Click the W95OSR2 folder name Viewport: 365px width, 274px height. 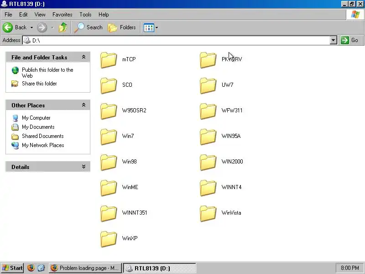[134, 111]
